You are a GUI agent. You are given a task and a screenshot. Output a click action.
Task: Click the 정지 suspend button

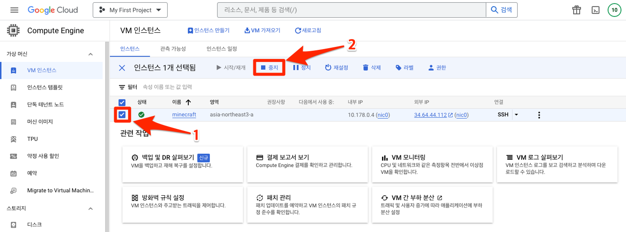click(302, 68)
